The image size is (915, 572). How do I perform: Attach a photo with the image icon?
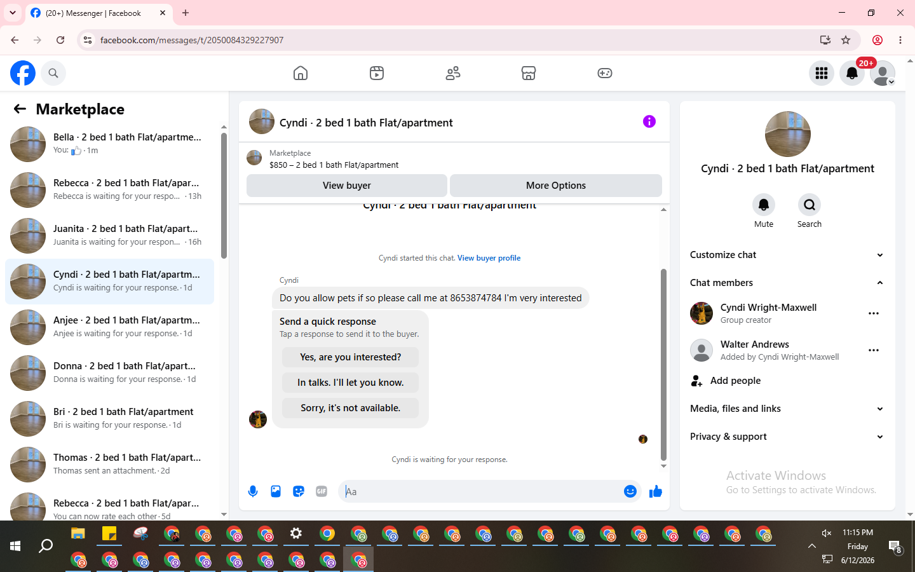point(276,491)
